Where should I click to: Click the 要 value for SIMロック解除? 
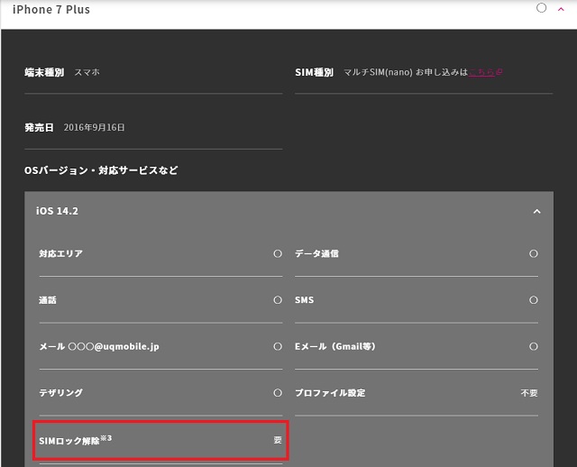coord(278,440)
